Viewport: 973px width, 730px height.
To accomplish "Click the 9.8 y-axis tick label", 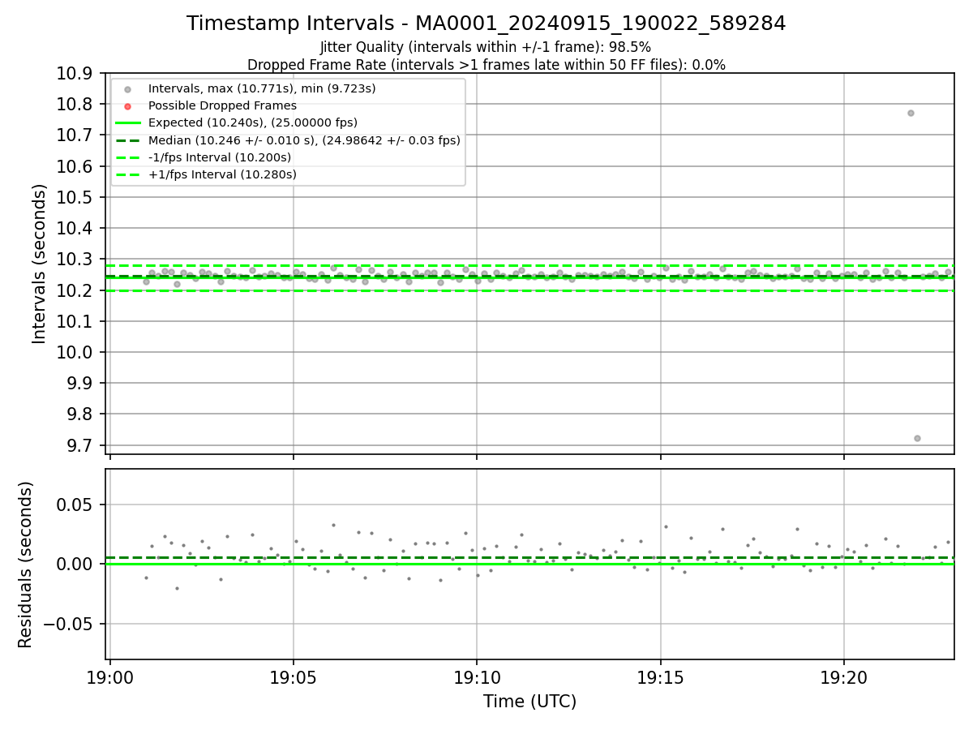I will pos(79,414).
